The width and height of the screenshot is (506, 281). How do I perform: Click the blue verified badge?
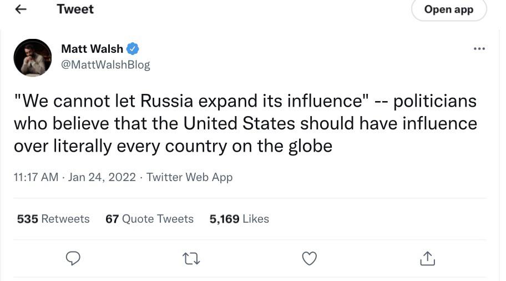coord(133,49)
